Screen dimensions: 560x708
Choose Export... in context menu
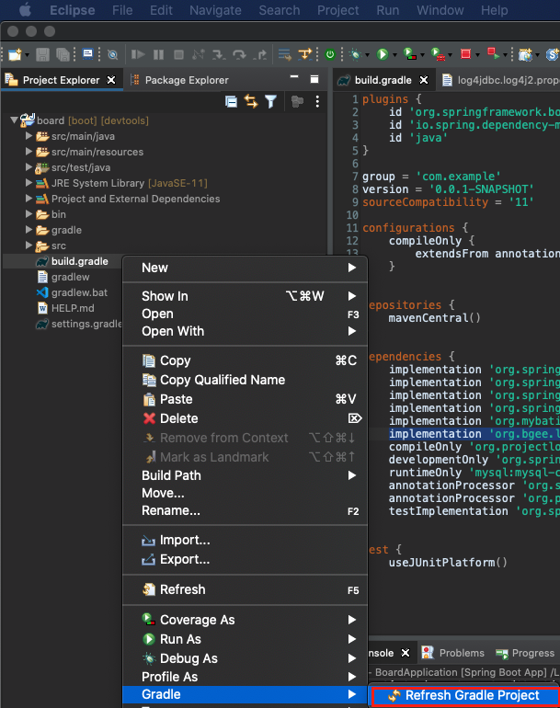pyautogui.click(x=246, y=559)
